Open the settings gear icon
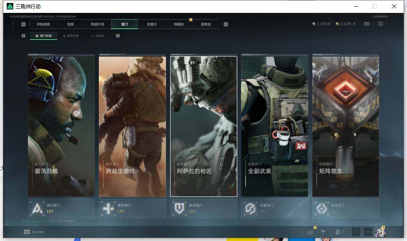 point(381,24)
